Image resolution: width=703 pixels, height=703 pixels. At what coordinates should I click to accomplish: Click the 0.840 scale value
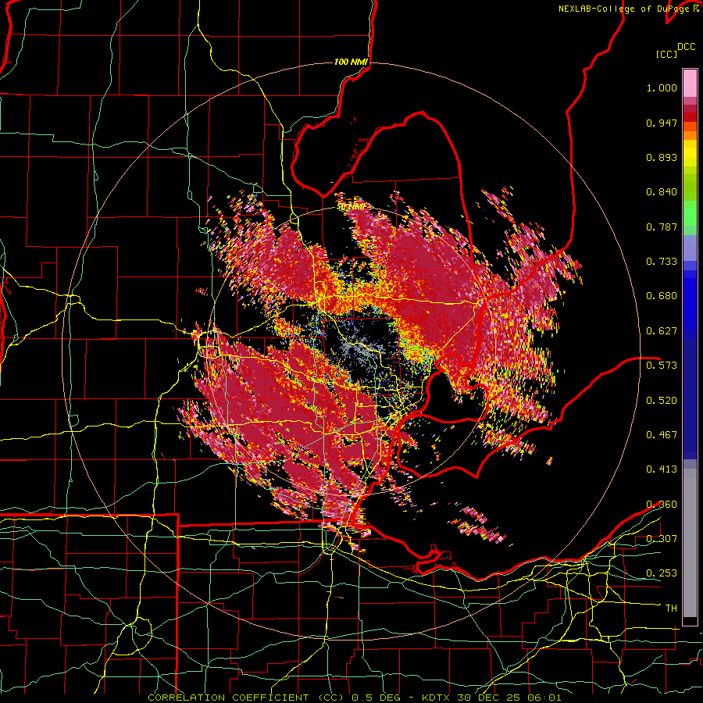(x=662, y=192)
